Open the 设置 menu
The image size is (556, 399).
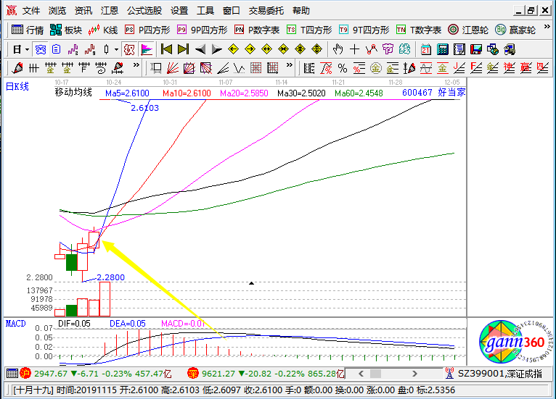[x=179, y=11]
